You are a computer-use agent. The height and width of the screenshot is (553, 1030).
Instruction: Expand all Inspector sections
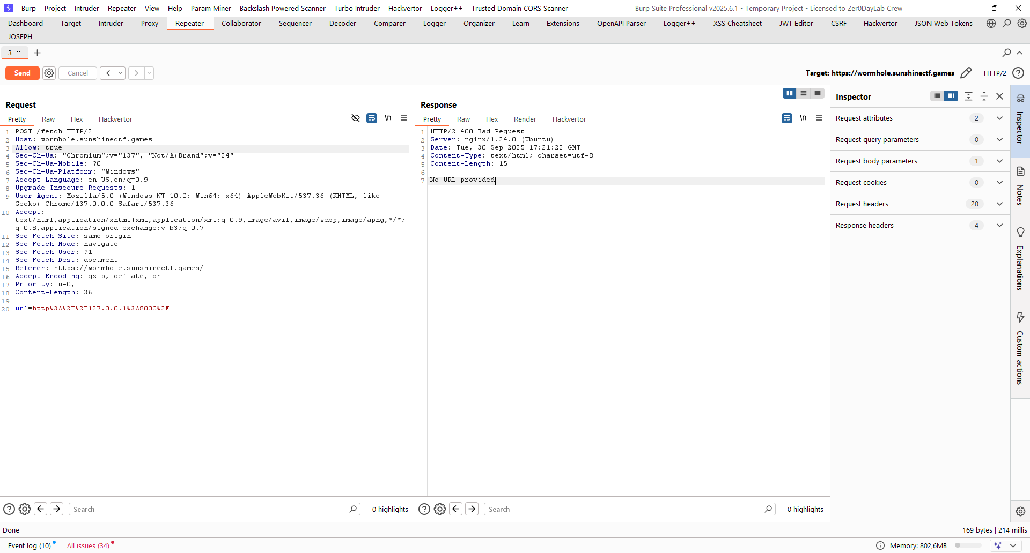pos(968,96)
